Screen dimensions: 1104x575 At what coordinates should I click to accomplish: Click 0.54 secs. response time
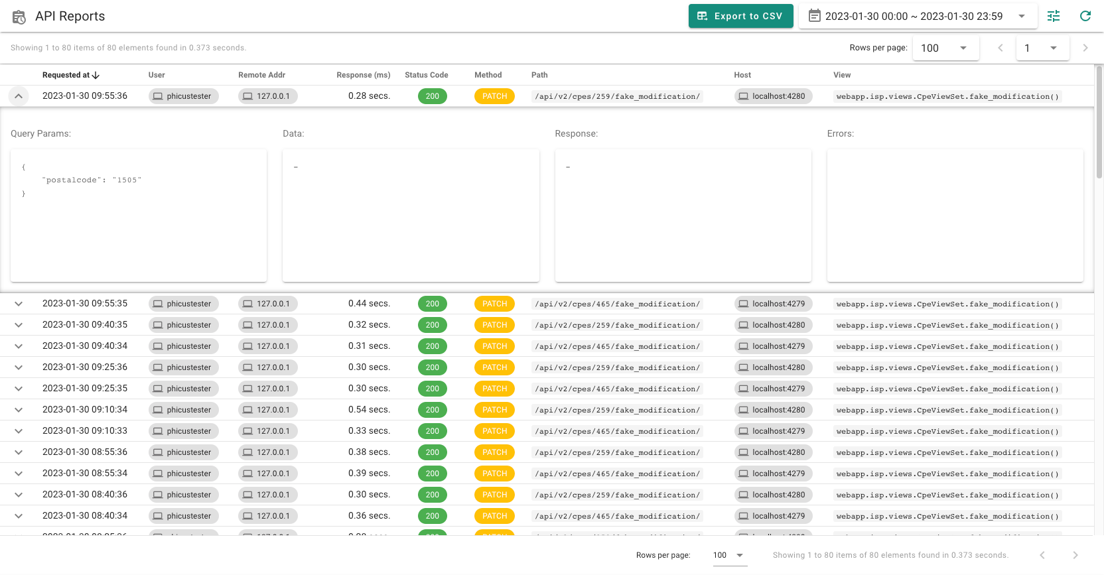(x=369, y=410)
